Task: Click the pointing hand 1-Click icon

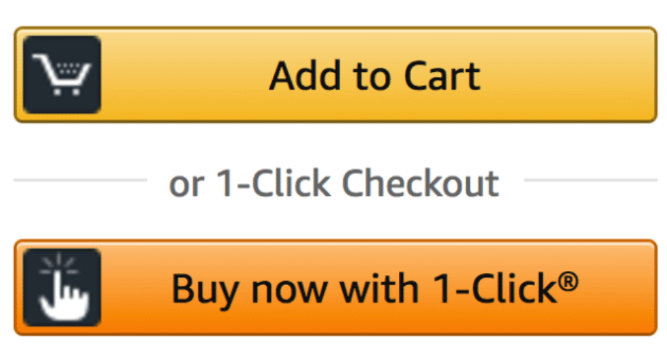Action: tap(62, 287)
